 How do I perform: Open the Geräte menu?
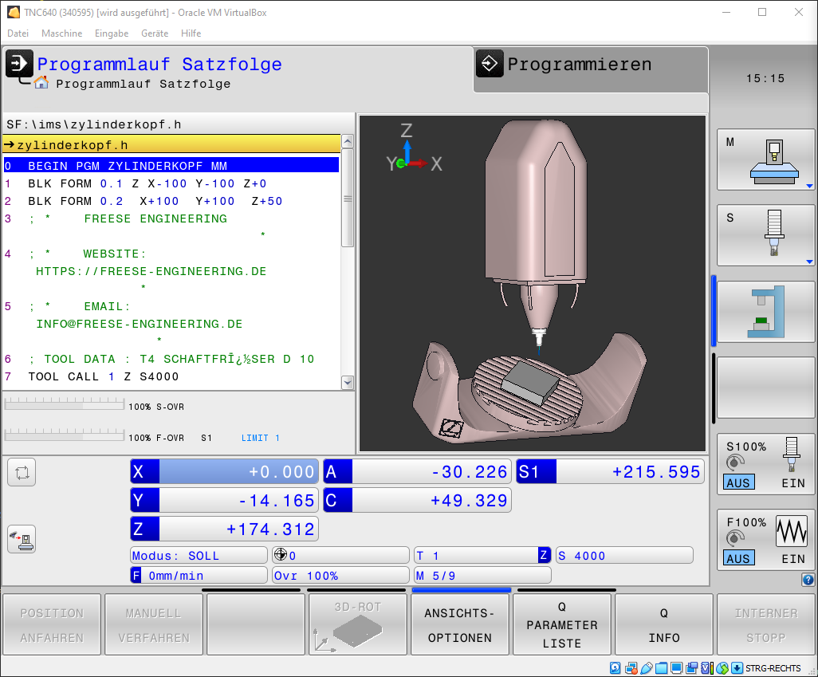coord(155,33)
